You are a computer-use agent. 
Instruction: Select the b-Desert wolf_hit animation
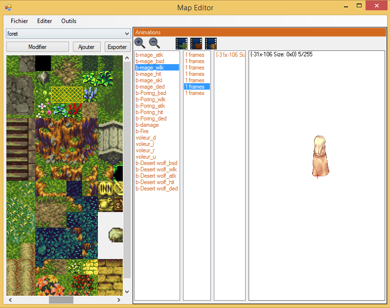click(x=157, y=182)
